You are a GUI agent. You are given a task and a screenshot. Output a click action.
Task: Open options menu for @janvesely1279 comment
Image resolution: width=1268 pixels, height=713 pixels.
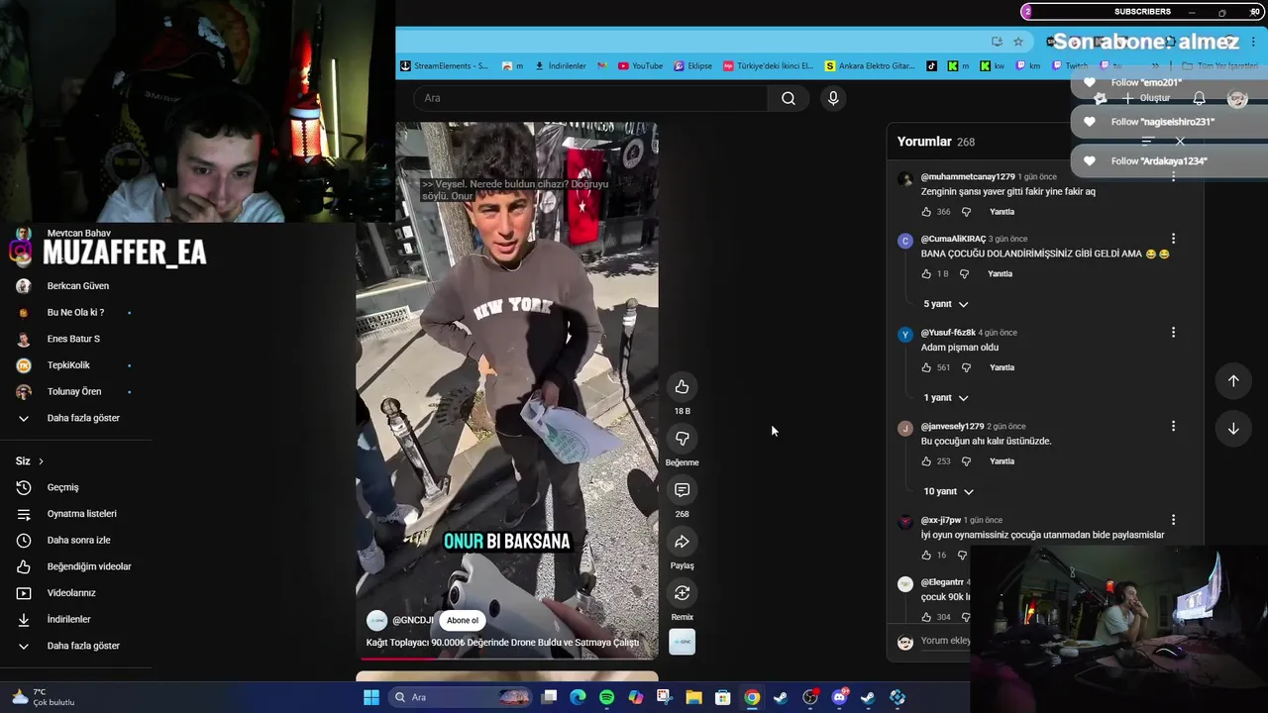[x=1173, y=426]
